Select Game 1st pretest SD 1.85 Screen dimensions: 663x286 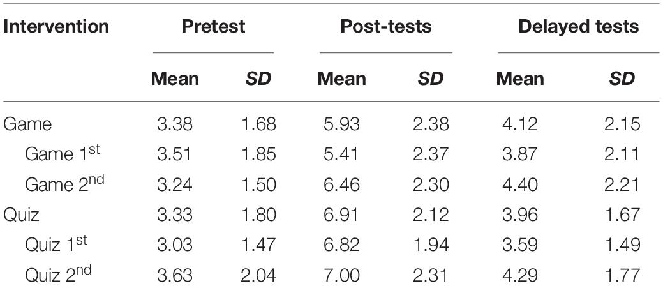point(258,154)
